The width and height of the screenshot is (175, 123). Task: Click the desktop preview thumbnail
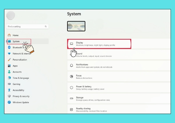click(76, 26)
